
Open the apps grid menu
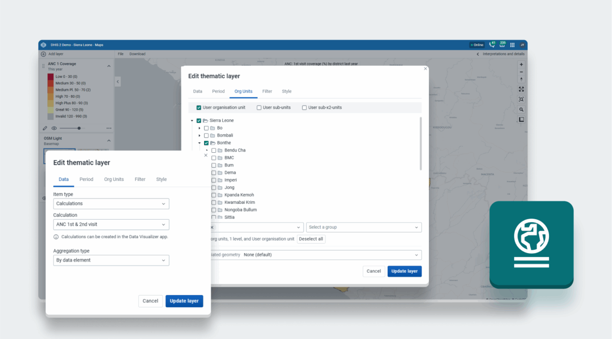512,45
